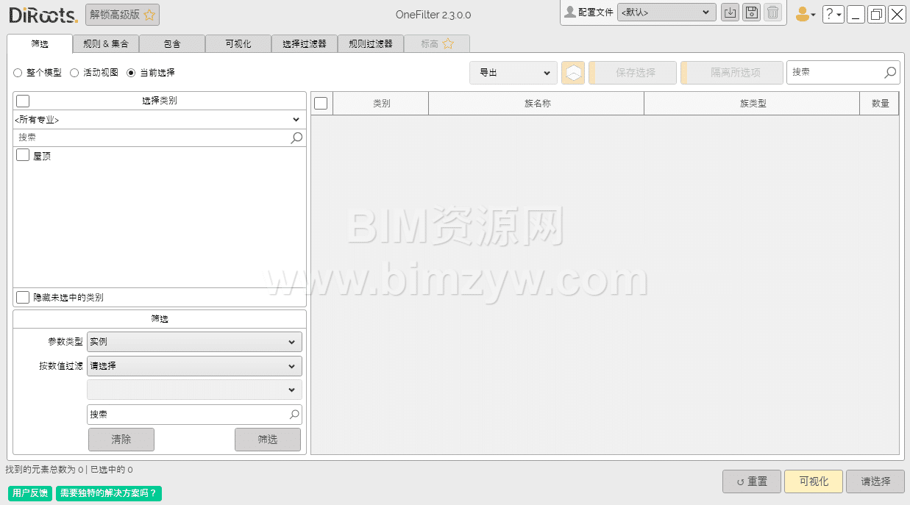Click the section box cube icon
Screen dimensions: 910x505
click(x=573, y=73)
